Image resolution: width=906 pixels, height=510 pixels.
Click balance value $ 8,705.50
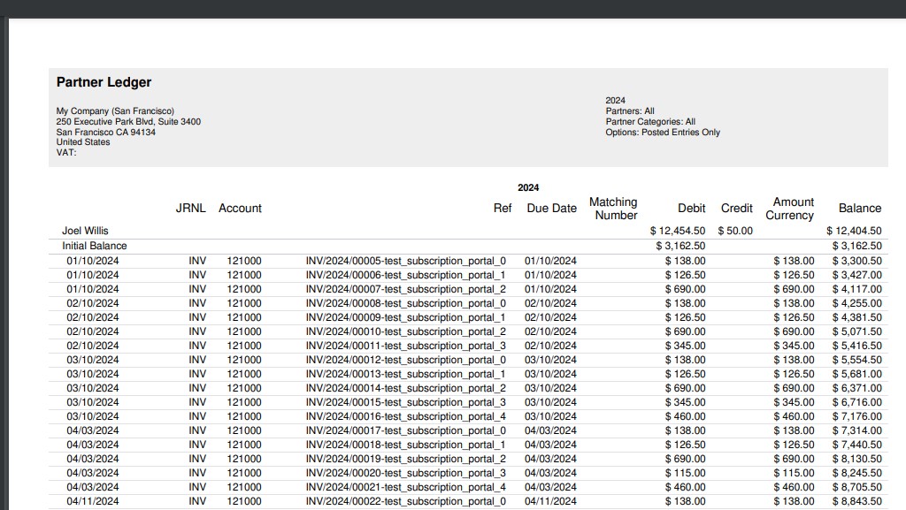[856, 487]
